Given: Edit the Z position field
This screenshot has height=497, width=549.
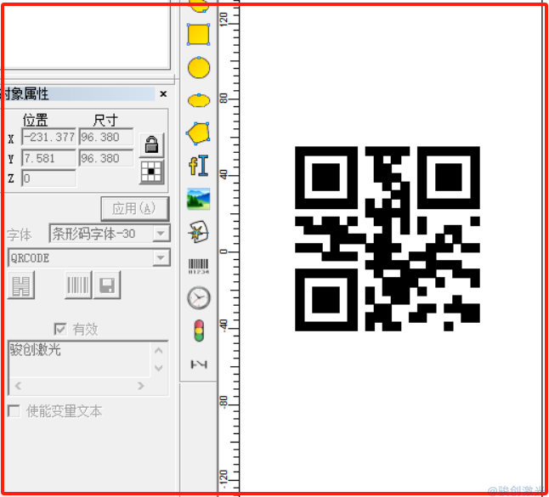Looking at the screenshot, I should (x=48, y=178).
